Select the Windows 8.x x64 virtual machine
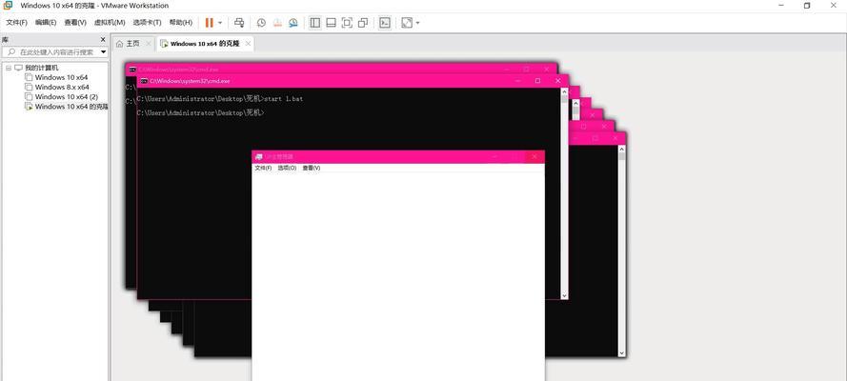 click(x=62, y=87)
